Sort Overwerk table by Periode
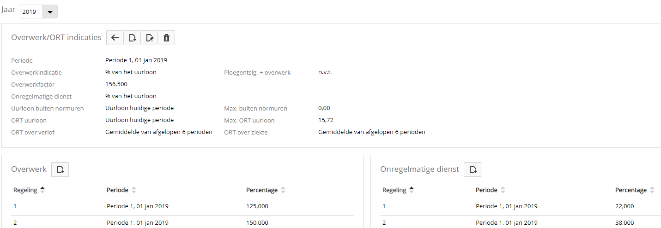 [x=121, y=190]
